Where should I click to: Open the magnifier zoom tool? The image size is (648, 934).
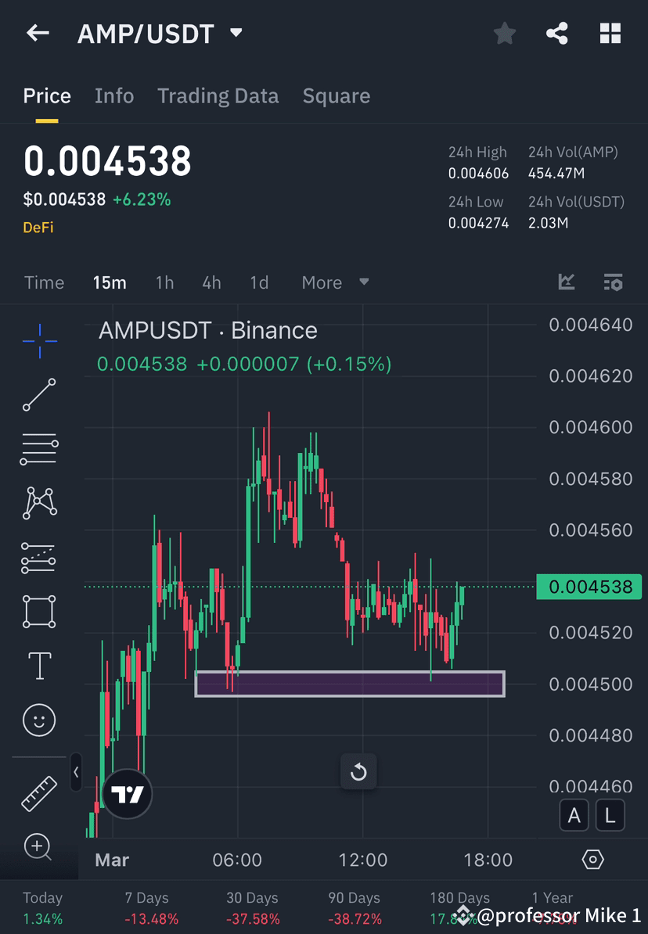[39, 848]
